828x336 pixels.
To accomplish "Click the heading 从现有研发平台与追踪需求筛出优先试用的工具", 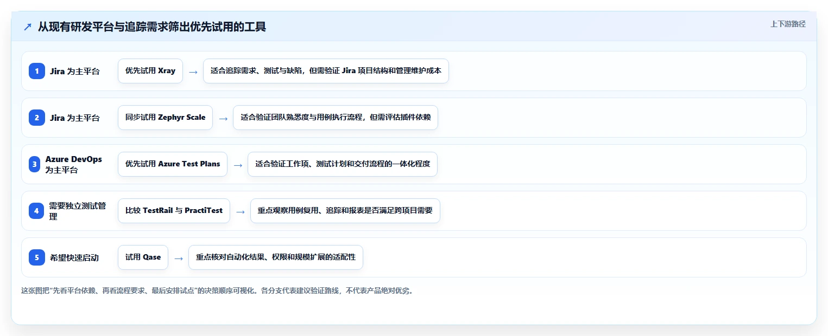I will tap(152, 27).
